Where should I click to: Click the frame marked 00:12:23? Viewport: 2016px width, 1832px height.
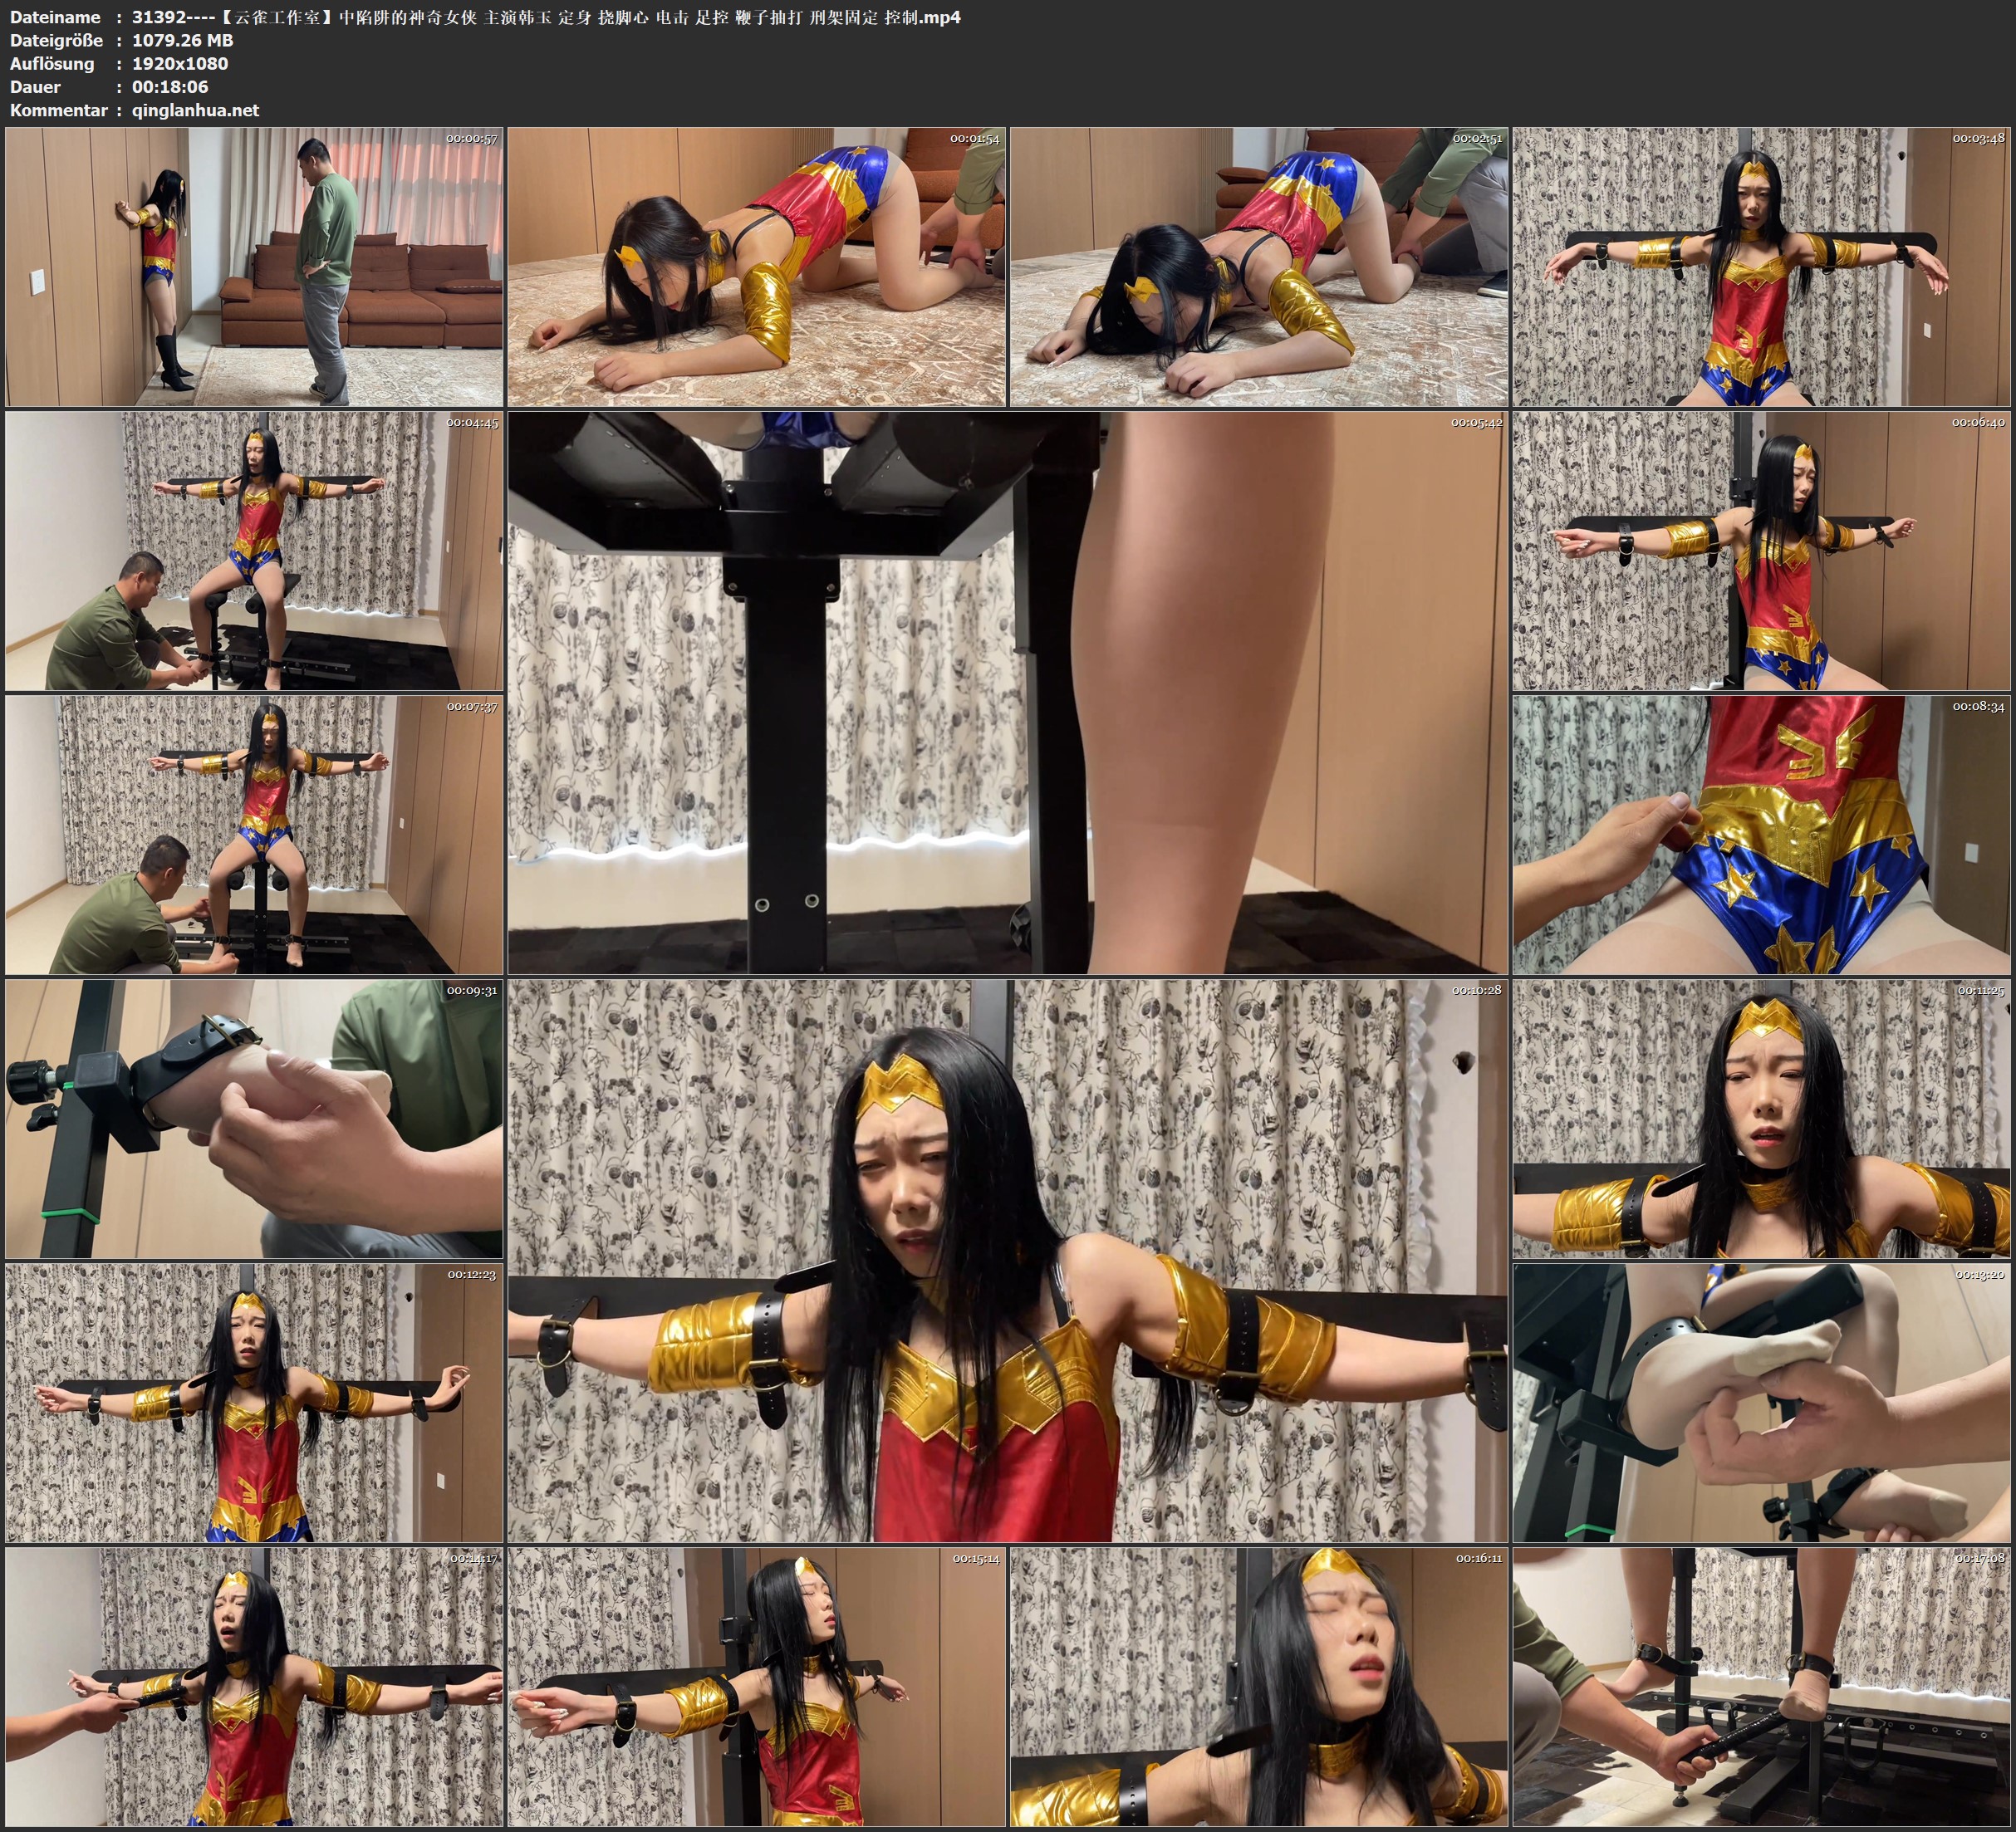tap(254, 1403)
